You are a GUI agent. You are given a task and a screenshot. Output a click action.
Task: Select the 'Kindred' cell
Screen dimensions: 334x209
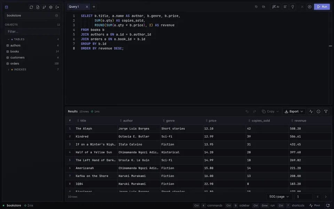click(96, 137)
